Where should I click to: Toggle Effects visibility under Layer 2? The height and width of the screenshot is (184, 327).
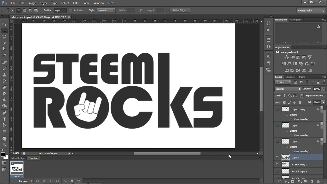[x=287, y=131]
